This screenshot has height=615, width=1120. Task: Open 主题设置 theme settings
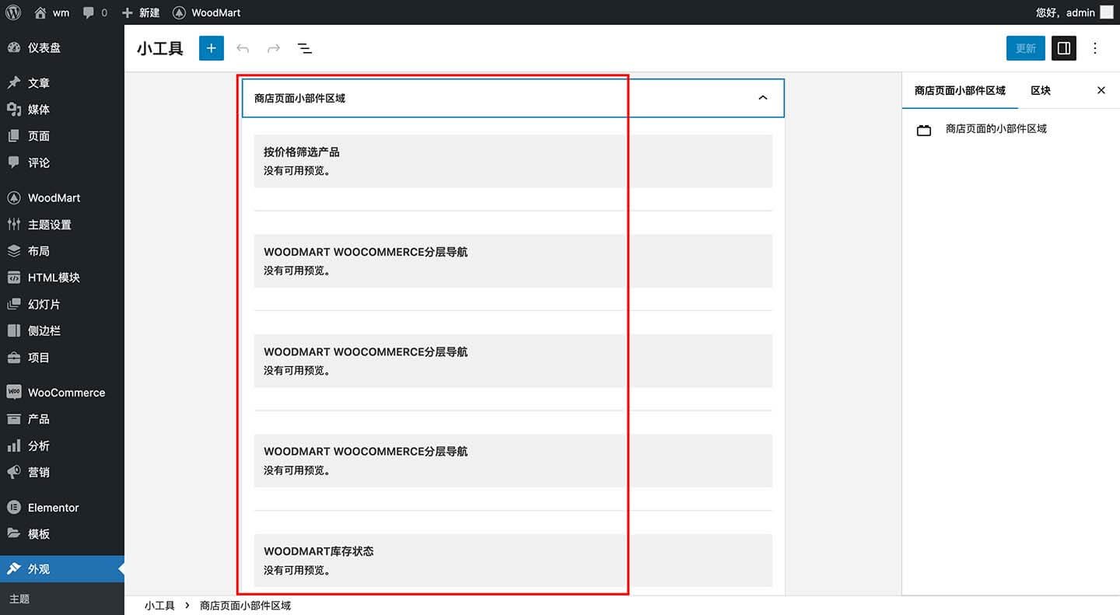point(62,225)
